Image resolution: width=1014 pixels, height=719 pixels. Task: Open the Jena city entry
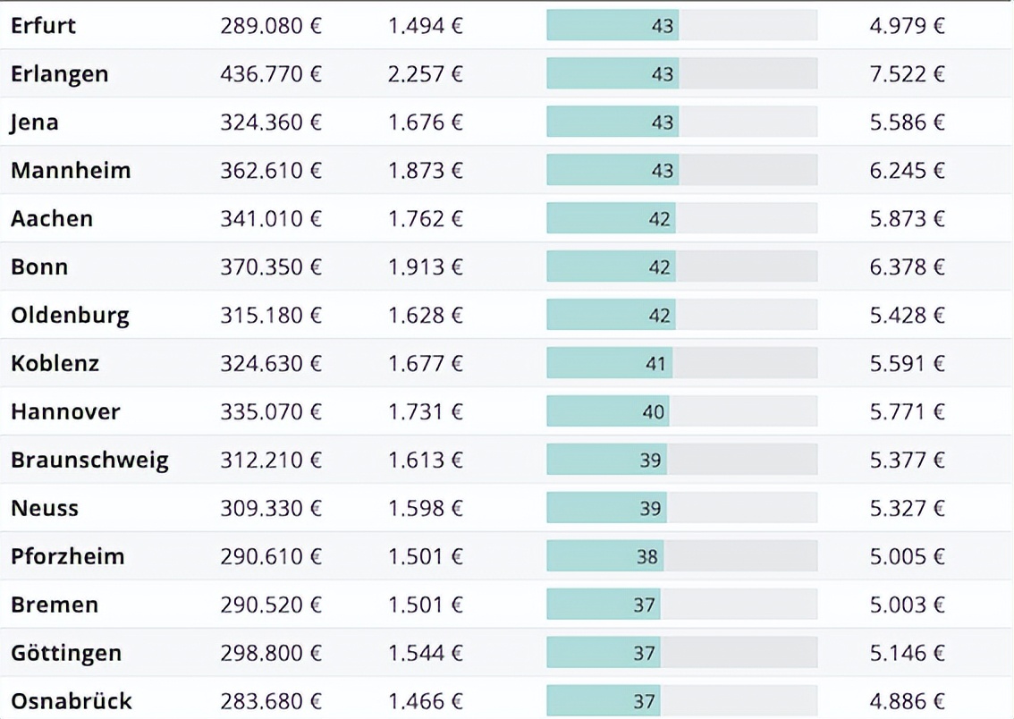[x=35, y=122]
